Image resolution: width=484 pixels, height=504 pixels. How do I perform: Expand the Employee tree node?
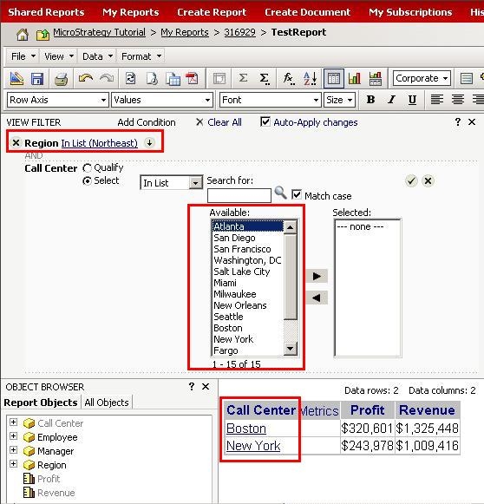13,435
